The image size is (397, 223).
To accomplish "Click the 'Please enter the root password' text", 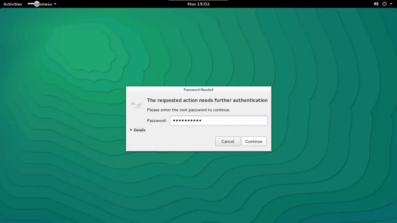I will point(189,110).
